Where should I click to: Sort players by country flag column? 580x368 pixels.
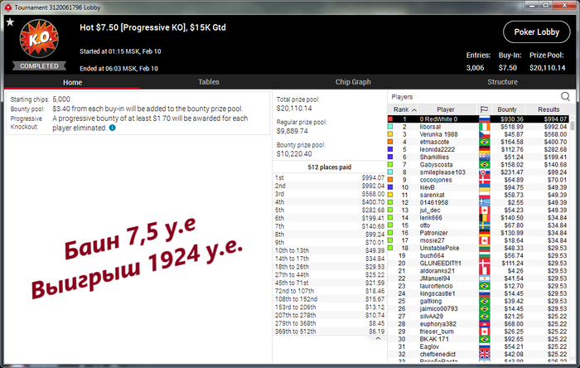(484, 109)
